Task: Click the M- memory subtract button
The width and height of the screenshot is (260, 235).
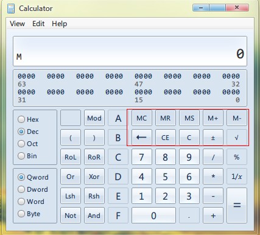Action: pos(237,118)
